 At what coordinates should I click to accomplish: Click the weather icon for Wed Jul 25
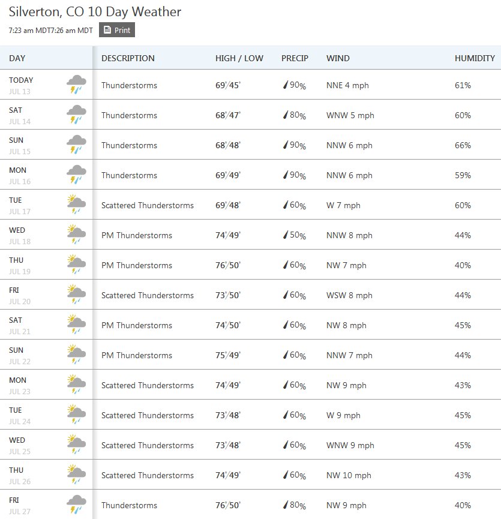[76, 445]
